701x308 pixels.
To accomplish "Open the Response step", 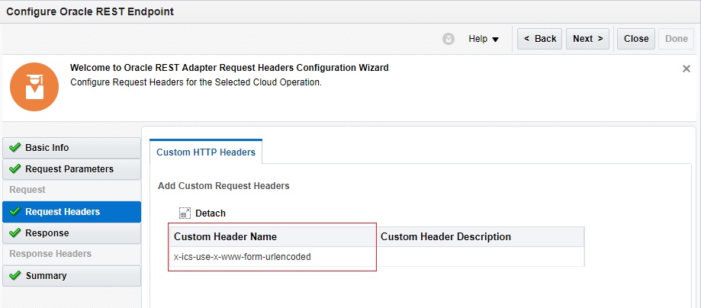I will point(72,233).
